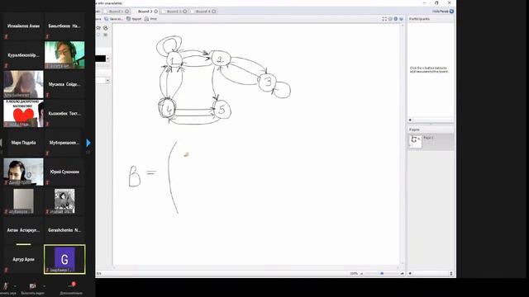Expand the audio options caret in Zoom

(x=15, y=286)
